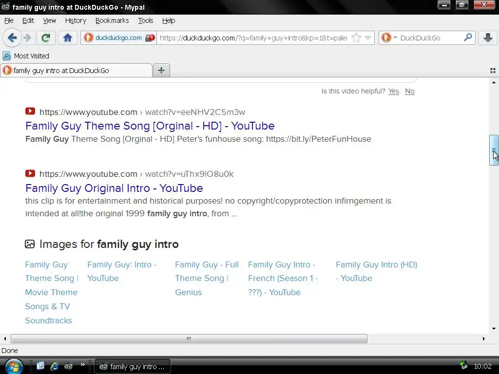499x374 pixels.
Task: Expand the quick launch overflow chevron
Action: pos(83,364)
